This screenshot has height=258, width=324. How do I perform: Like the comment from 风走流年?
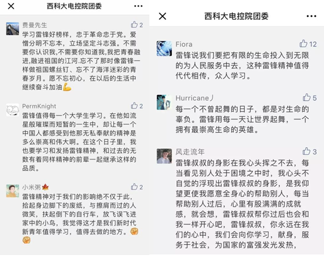[306, 151]
